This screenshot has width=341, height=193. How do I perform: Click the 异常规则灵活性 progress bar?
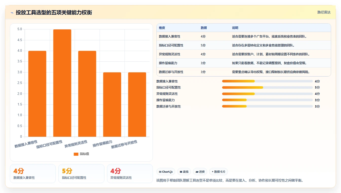click(267, 94)
